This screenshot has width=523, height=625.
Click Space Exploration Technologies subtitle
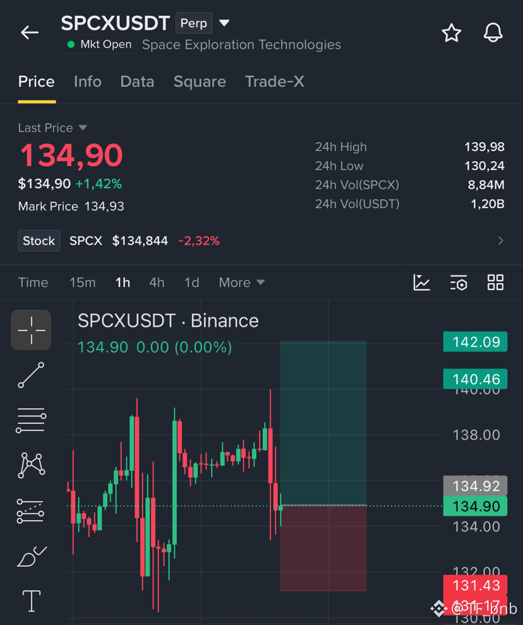241,45
